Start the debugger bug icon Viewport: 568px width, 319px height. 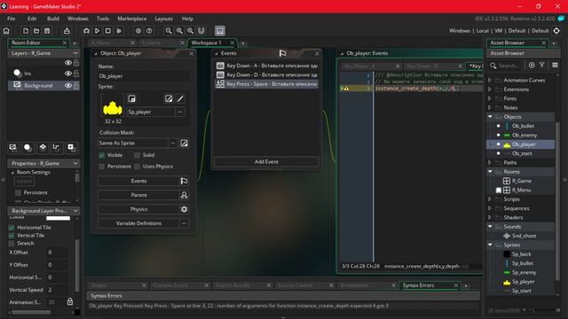pos(86,31)
